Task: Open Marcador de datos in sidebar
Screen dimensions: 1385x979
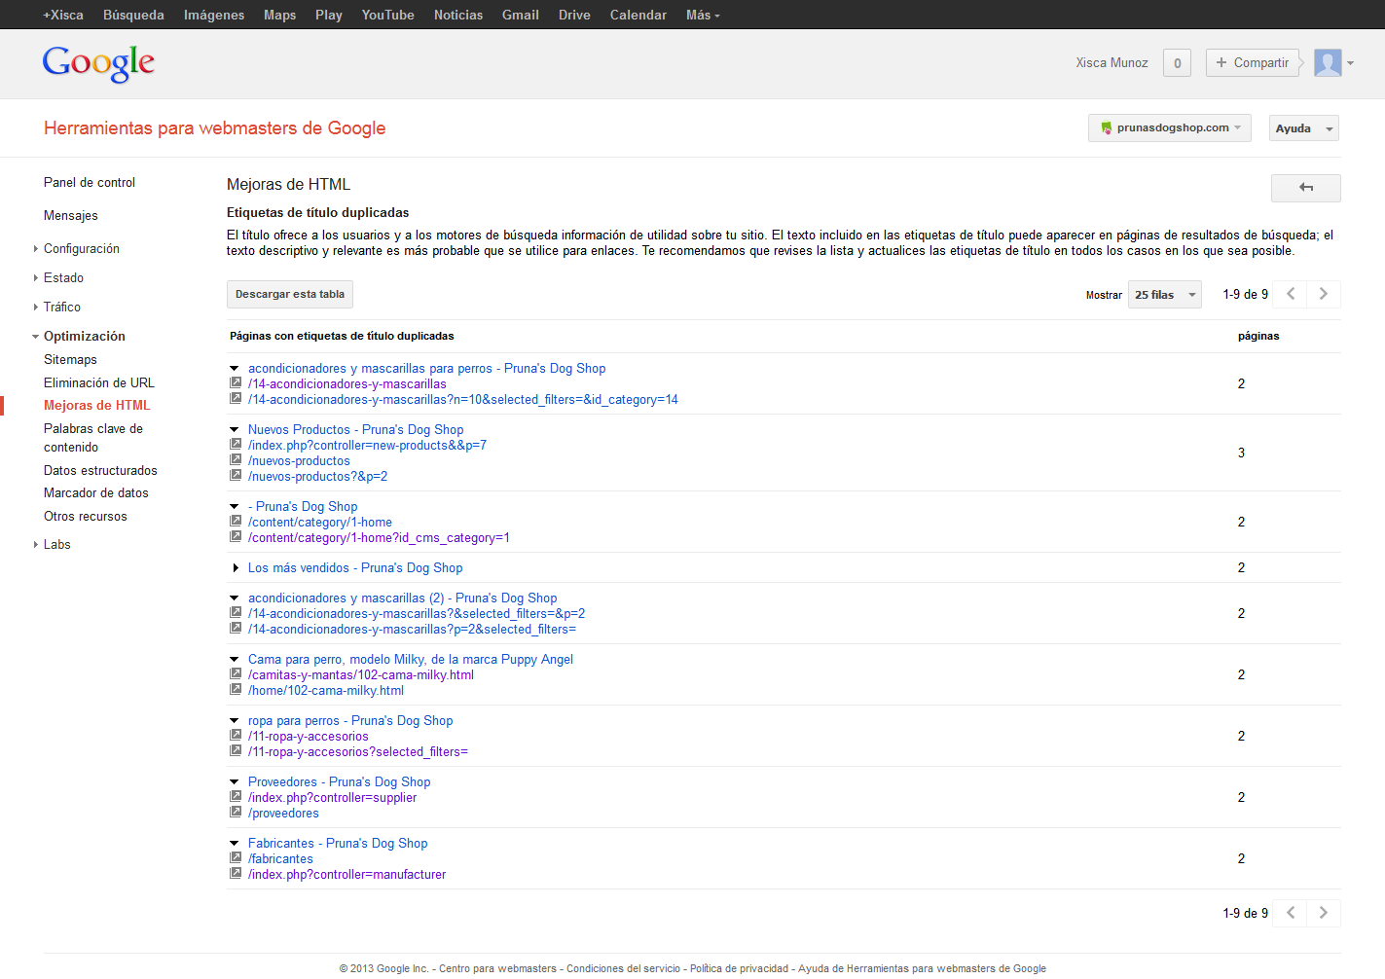Action: tap(96, 492)
